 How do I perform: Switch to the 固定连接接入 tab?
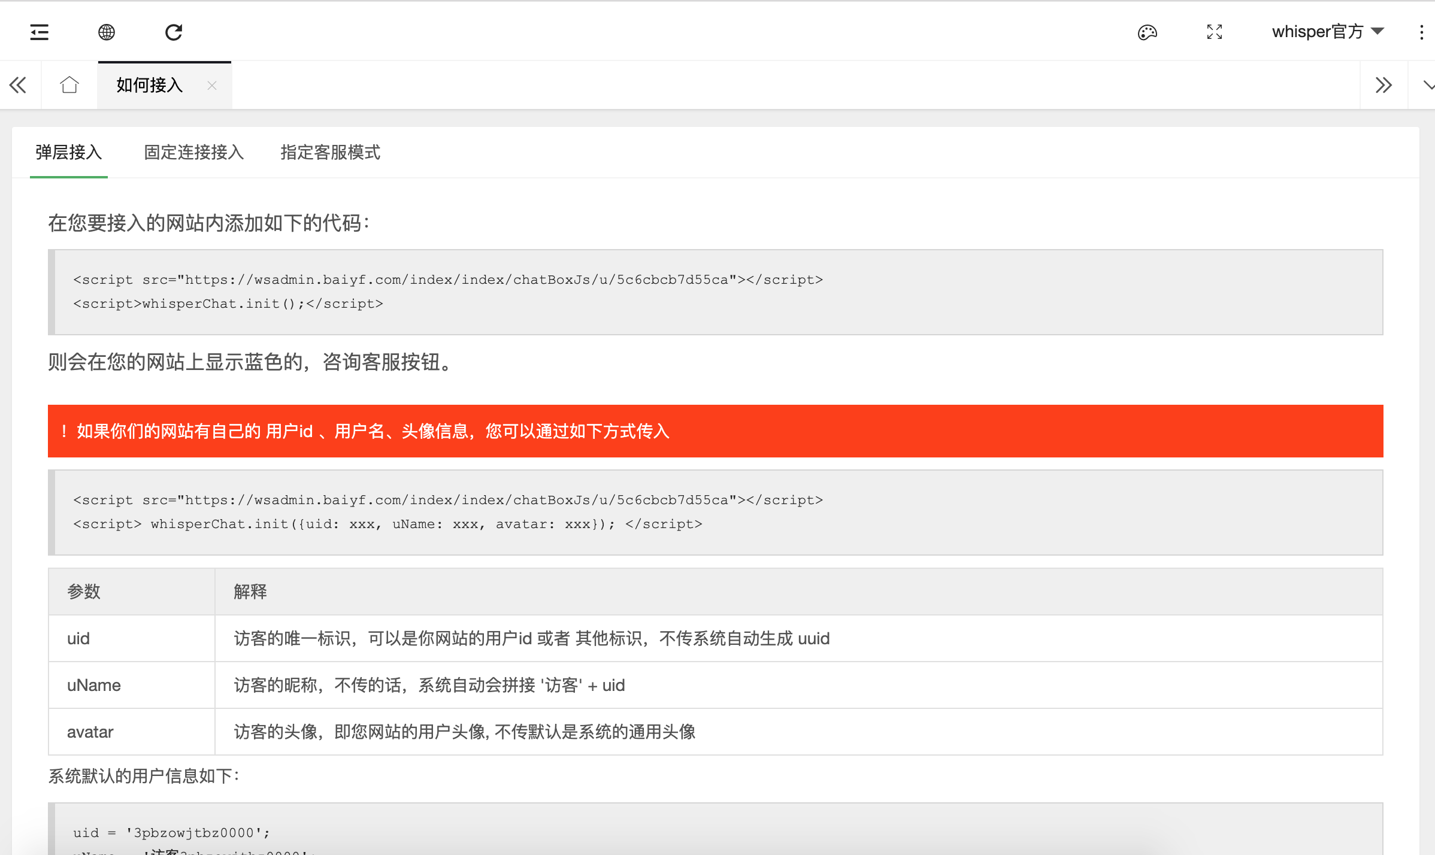tap(194, 153)
